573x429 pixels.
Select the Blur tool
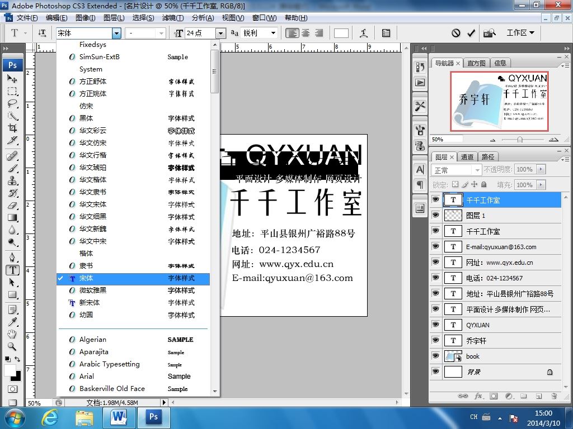pyautogui.click(x=12, y=230)
